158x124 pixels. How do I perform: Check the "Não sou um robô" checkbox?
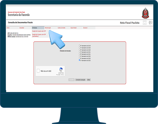coord(38,71)
